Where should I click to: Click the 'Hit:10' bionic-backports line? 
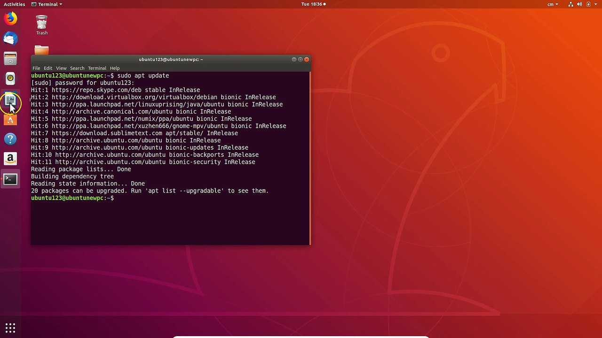click(x=145, y=155)
